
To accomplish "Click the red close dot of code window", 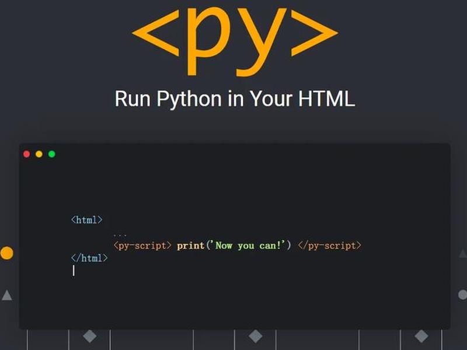I will [x=26, y=154].
